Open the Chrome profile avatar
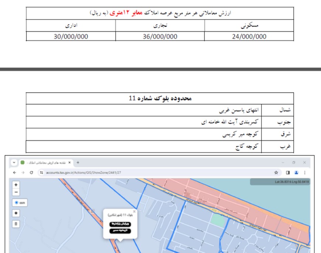 point(296,172)
